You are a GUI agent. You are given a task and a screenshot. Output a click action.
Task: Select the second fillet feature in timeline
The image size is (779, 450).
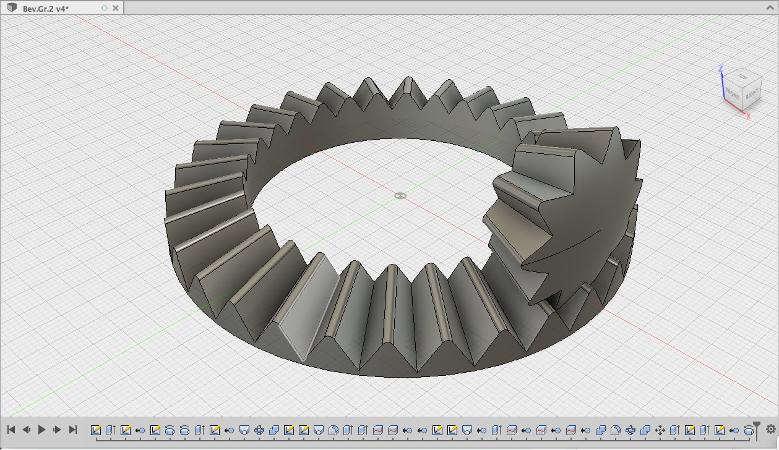pos(616,430)
